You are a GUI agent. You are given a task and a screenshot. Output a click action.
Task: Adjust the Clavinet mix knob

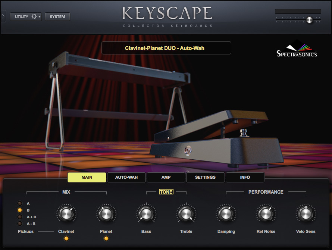coord(66,213)
